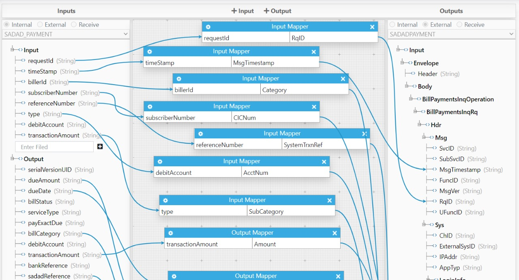Screen dimensions: 519x280
Task: Close the subscriberNumber CICNum mapper
Action: (x=314, y=107)
